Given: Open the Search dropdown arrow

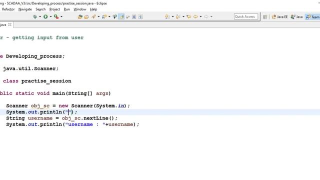Looking at the screenshot, I should [x=98, y=16].
